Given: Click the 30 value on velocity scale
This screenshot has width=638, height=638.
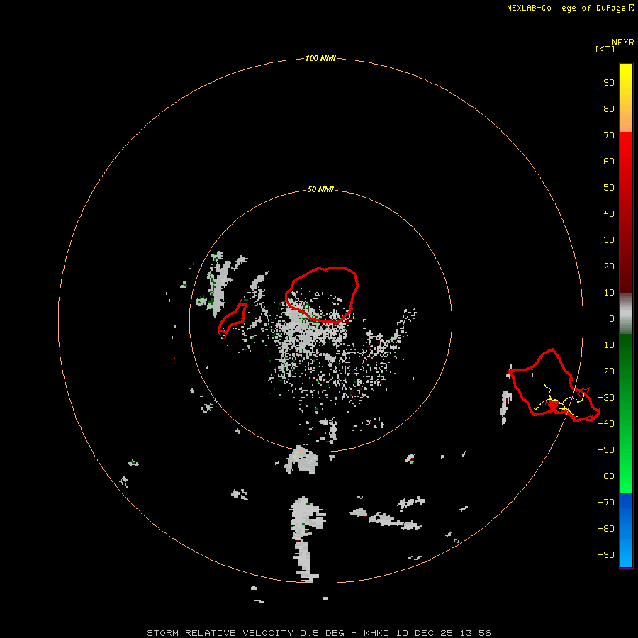Looking at the screenshot, I should tap(609, 240).
